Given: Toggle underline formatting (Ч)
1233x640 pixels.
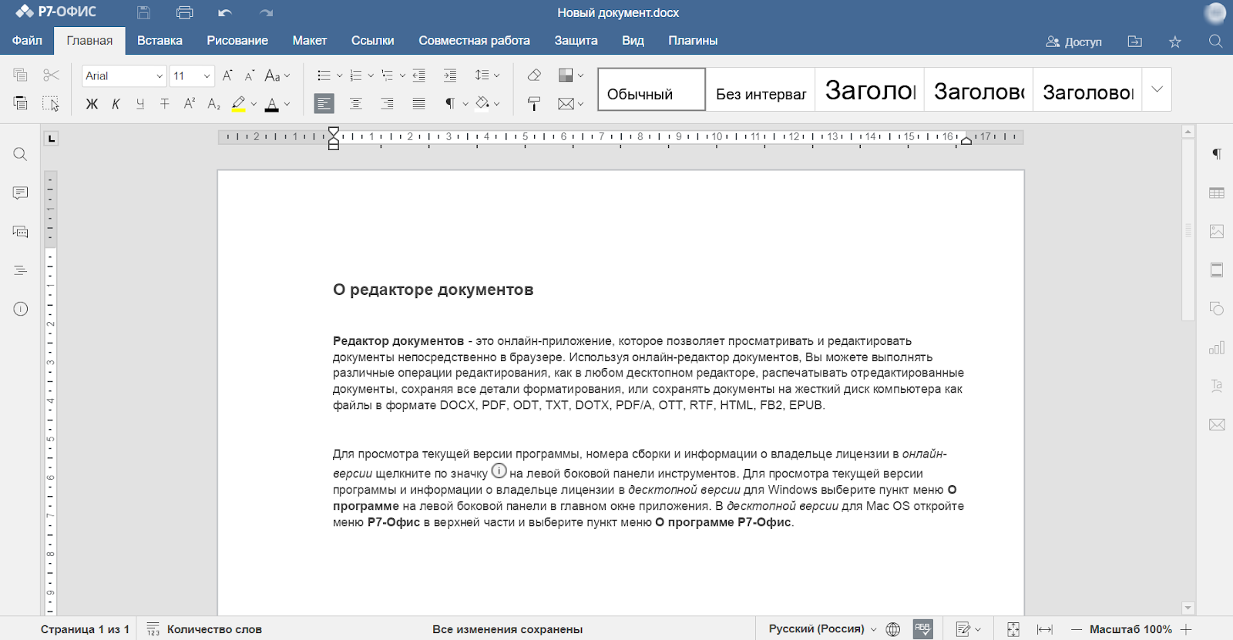Looking at the screenshot, I should (x=139, y=103).
